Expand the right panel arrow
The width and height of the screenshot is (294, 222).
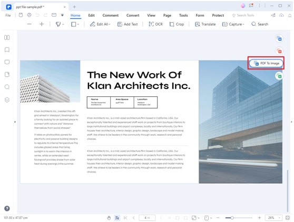[x=291, y=122]
